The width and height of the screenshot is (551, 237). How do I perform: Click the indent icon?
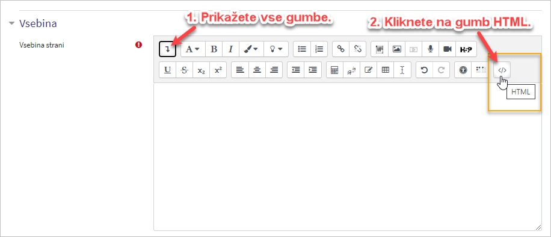[313, 70]
